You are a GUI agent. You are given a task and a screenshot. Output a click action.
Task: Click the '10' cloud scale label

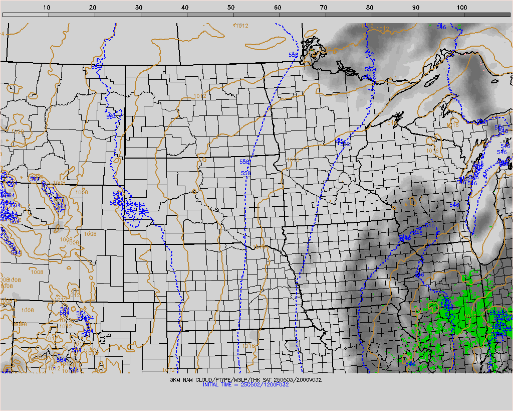coord(47,8)
